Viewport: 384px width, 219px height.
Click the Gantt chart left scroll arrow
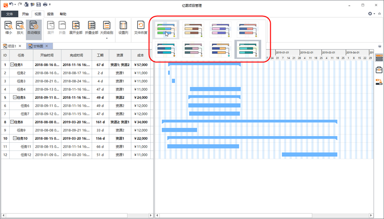click(157, 216)
